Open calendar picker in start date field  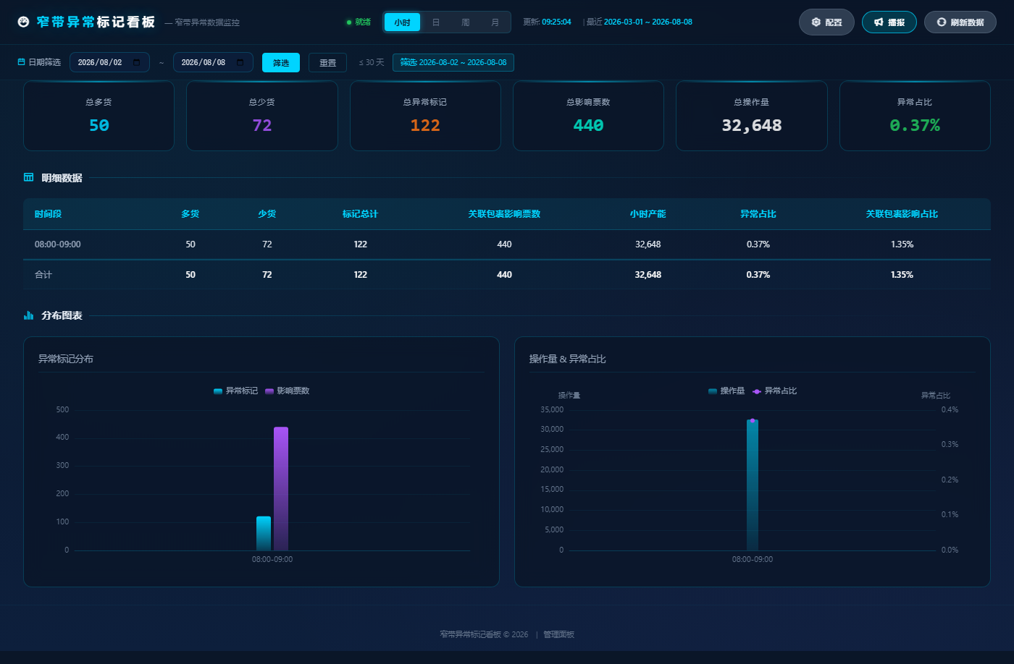click(x=136, y=62)
